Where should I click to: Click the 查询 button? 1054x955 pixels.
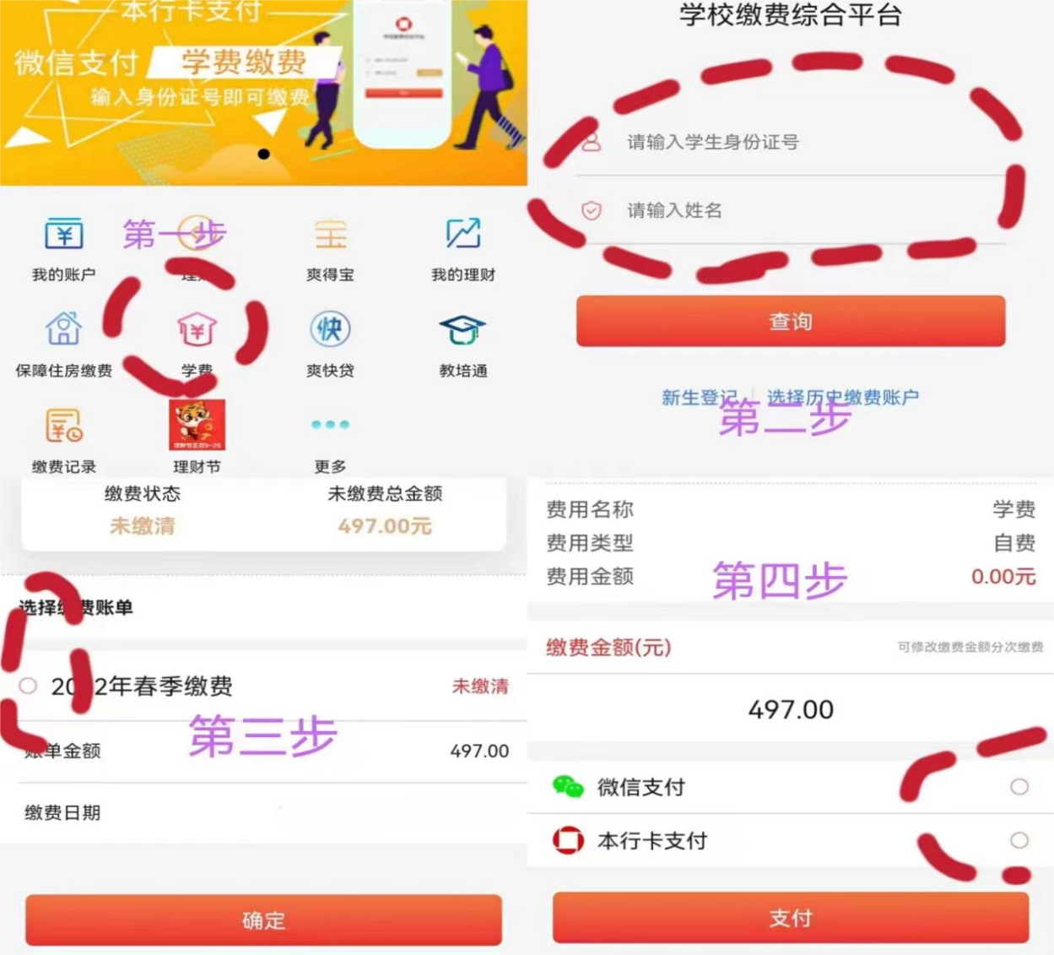[791, 321]
